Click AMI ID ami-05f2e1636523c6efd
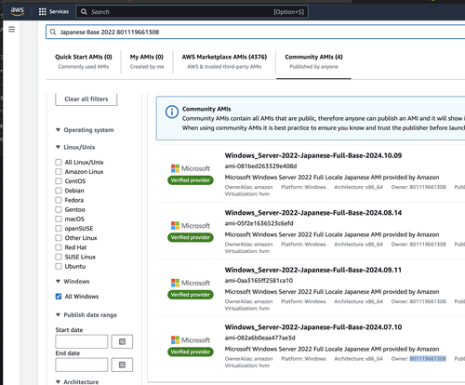 tap(259, 223)
